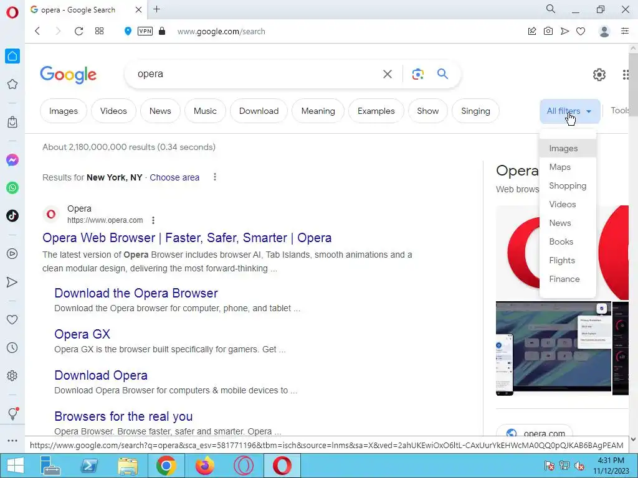Open Messenger in the sidebar

(x=12, y=160)
